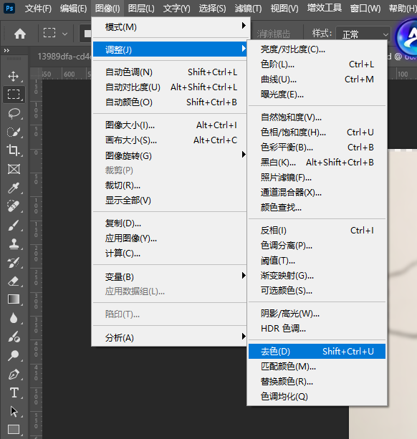Select the Horizontal Type tool
The image size is (417, 439).
[x=14, y=392]
